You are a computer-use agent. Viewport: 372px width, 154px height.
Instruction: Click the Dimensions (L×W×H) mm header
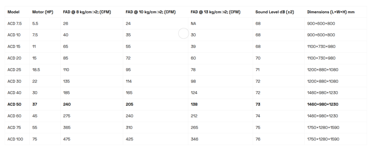click(331, 12)
